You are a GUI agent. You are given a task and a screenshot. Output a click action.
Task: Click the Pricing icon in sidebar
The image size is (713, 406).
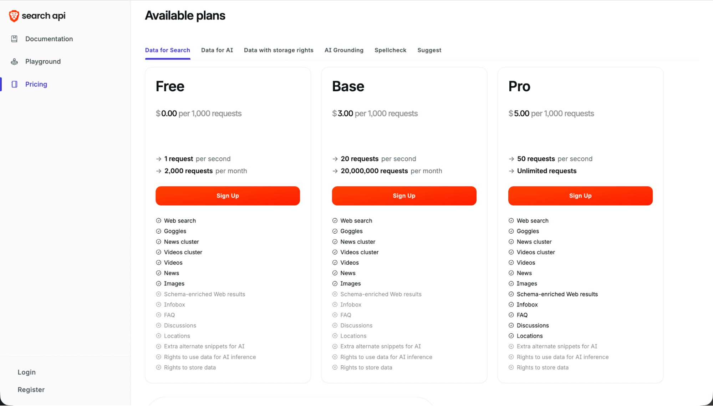[14, 84]
